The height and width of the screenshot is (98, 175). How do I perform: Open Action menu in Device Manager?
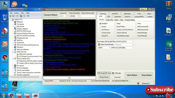click(16, 13)
